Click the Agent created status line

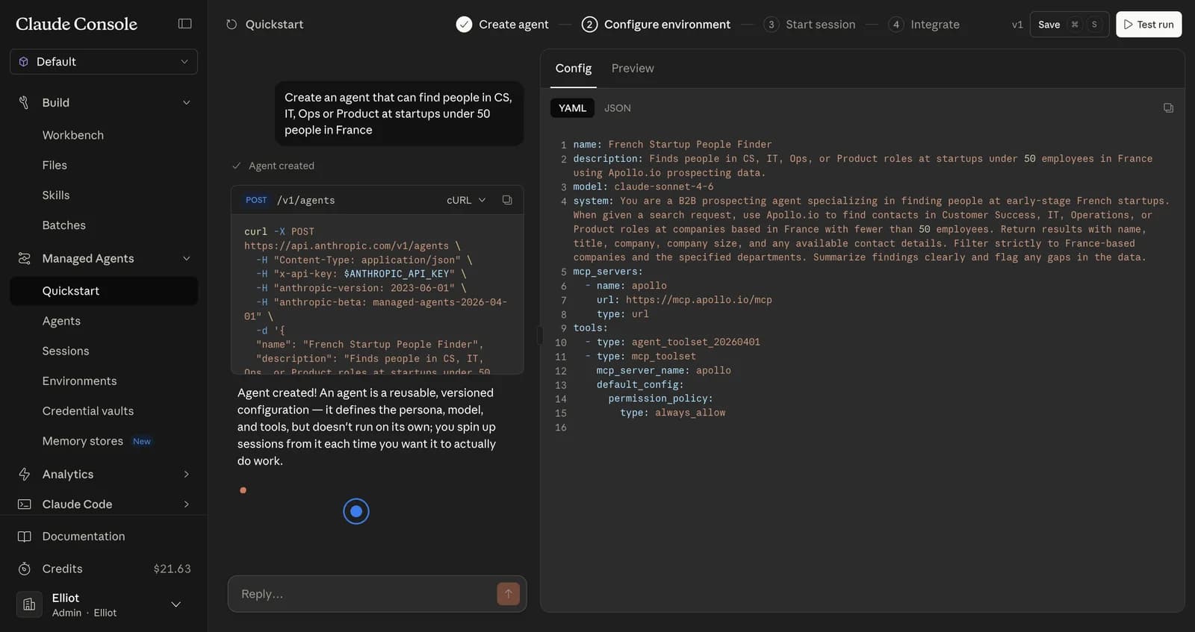(273, 166)
